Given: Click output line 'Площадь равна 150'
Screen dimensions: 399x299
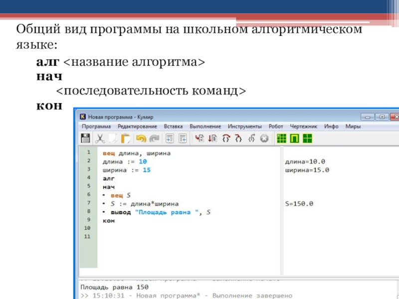Looking at the screenshot, I should click(114, 288).
